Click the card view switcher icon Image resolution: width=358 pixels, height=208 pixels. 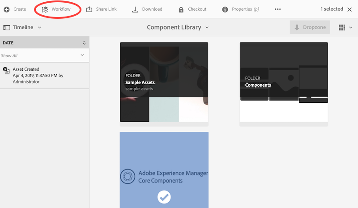[342, 27]
